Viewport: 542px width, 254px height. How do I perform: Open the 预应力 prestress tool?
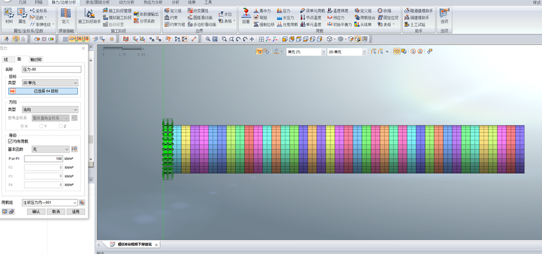[336, 18]
